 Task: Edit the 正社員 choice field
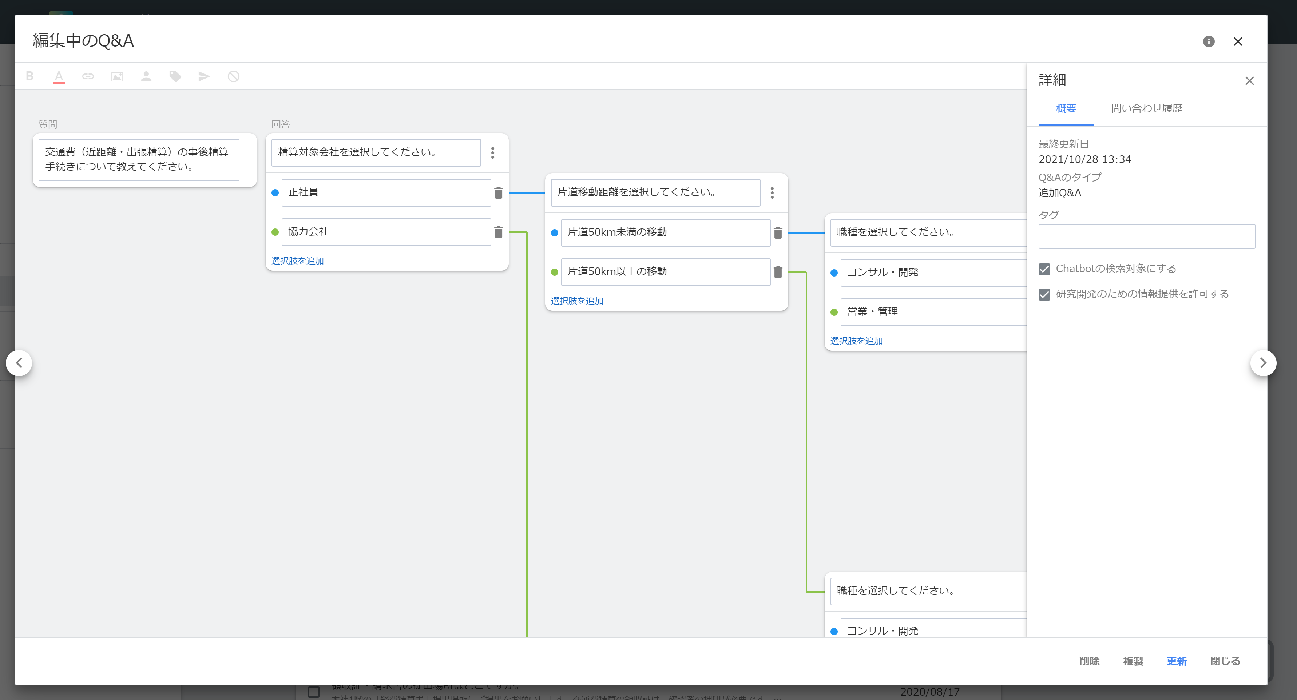pos(386,193)
